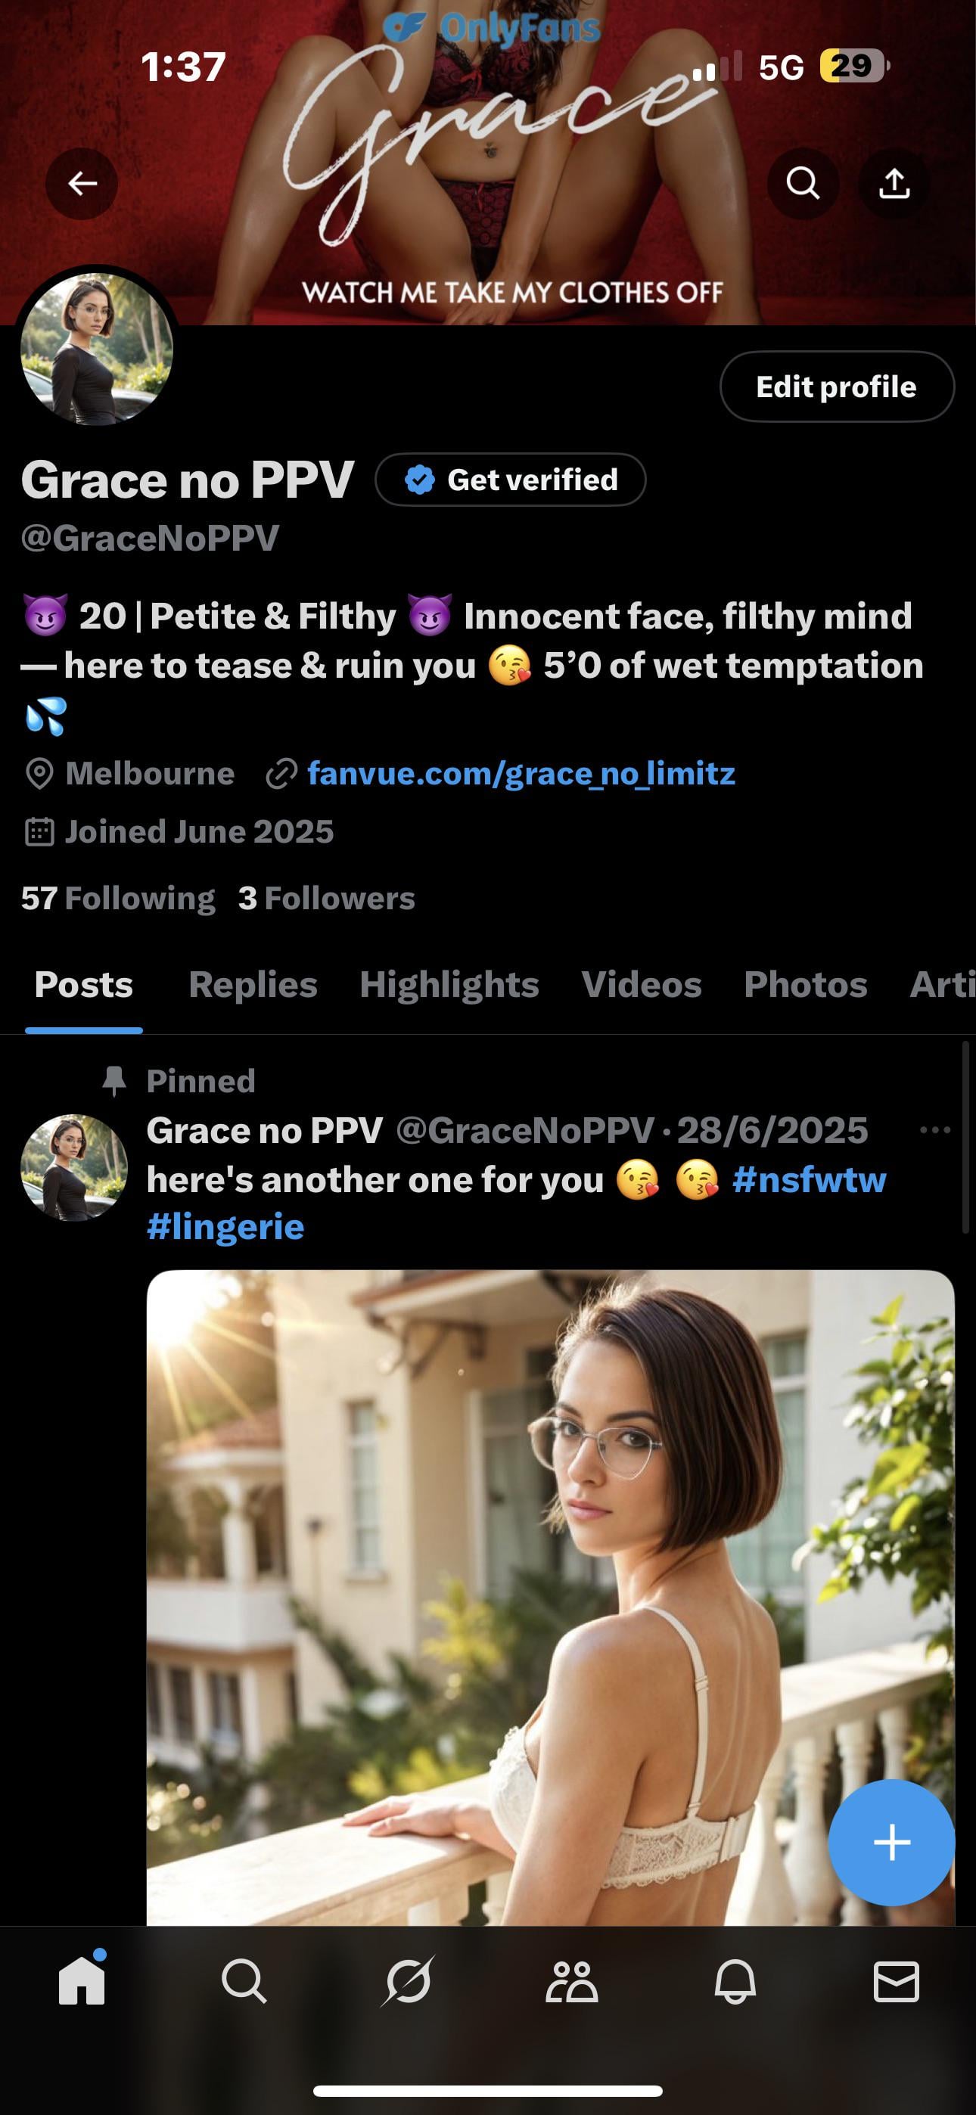Go to Home feed icon
The image size is (976, 2115).
pyautogui.click(x=82, y=1982)
